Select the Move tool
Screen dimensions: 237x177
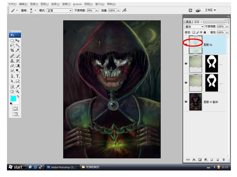tap(18, 41)
